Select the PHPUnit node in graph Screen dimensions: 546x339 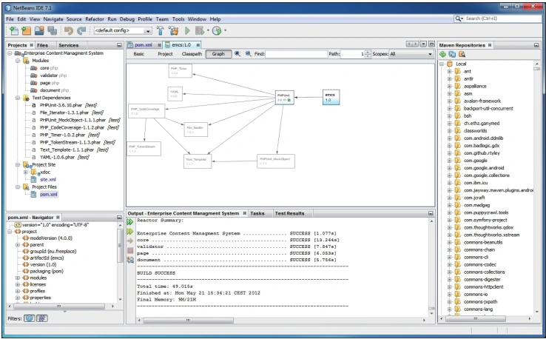[285, 98]
